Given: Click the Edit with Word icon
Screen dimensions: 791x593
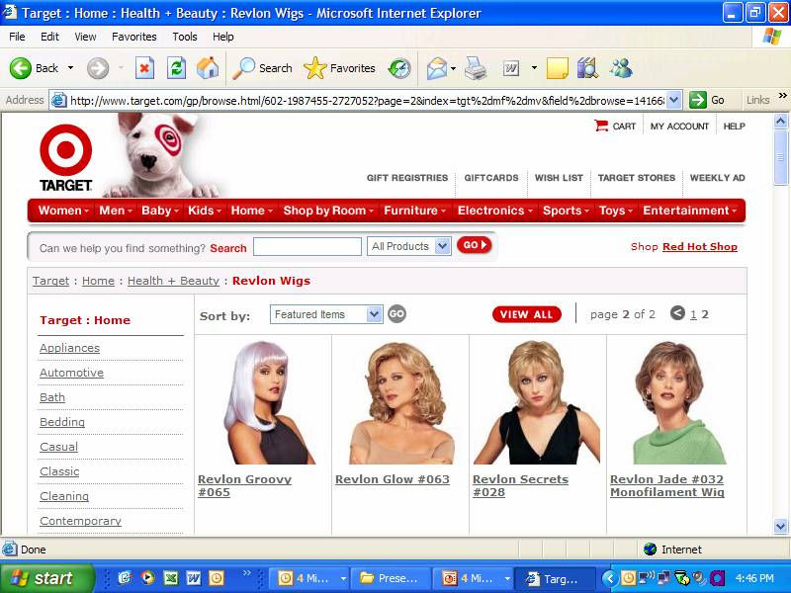Looking at the screenshot, I should 511,68.
